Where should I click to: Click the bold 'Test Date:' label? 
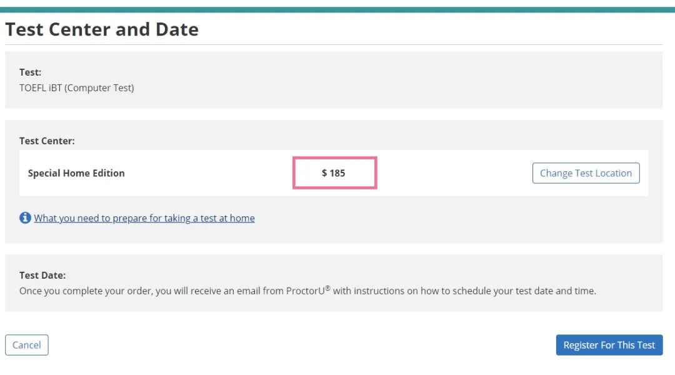coord(42,275)
